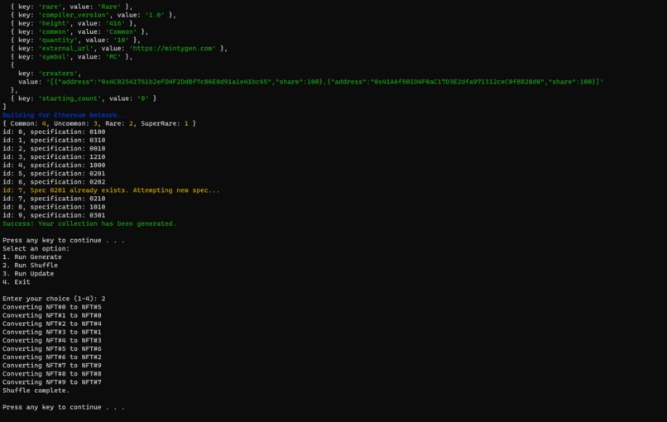
Task: Click 'id: 8, specification: 1010' line
Action: point(54,207)
